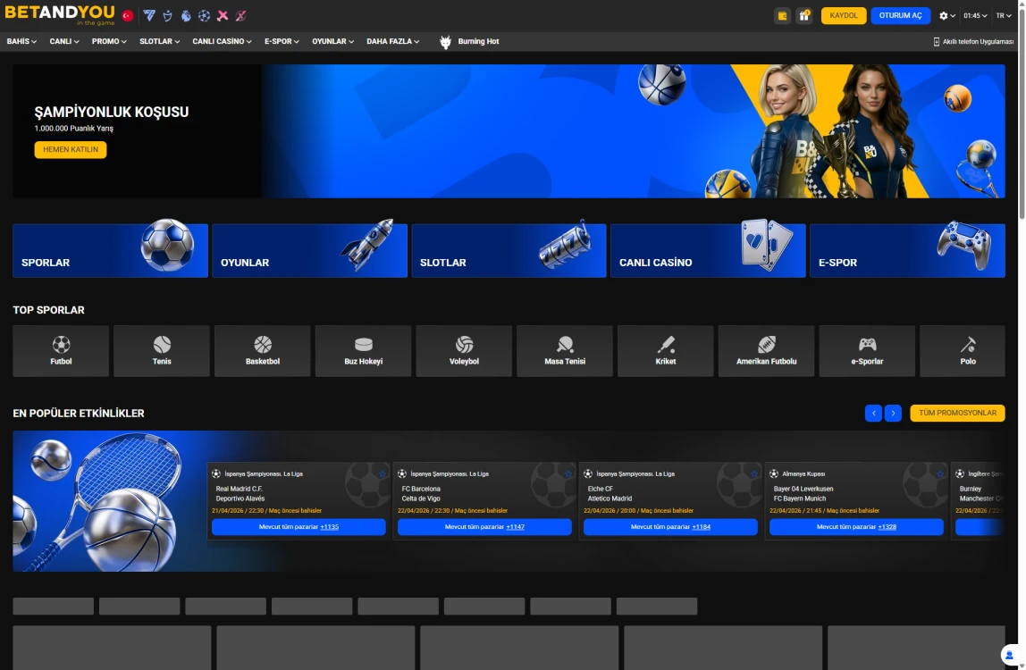The width and height of the screenshot is (1026, 670).
Task: Favorite the FC Barcelona match star
Action: (568, 473)
